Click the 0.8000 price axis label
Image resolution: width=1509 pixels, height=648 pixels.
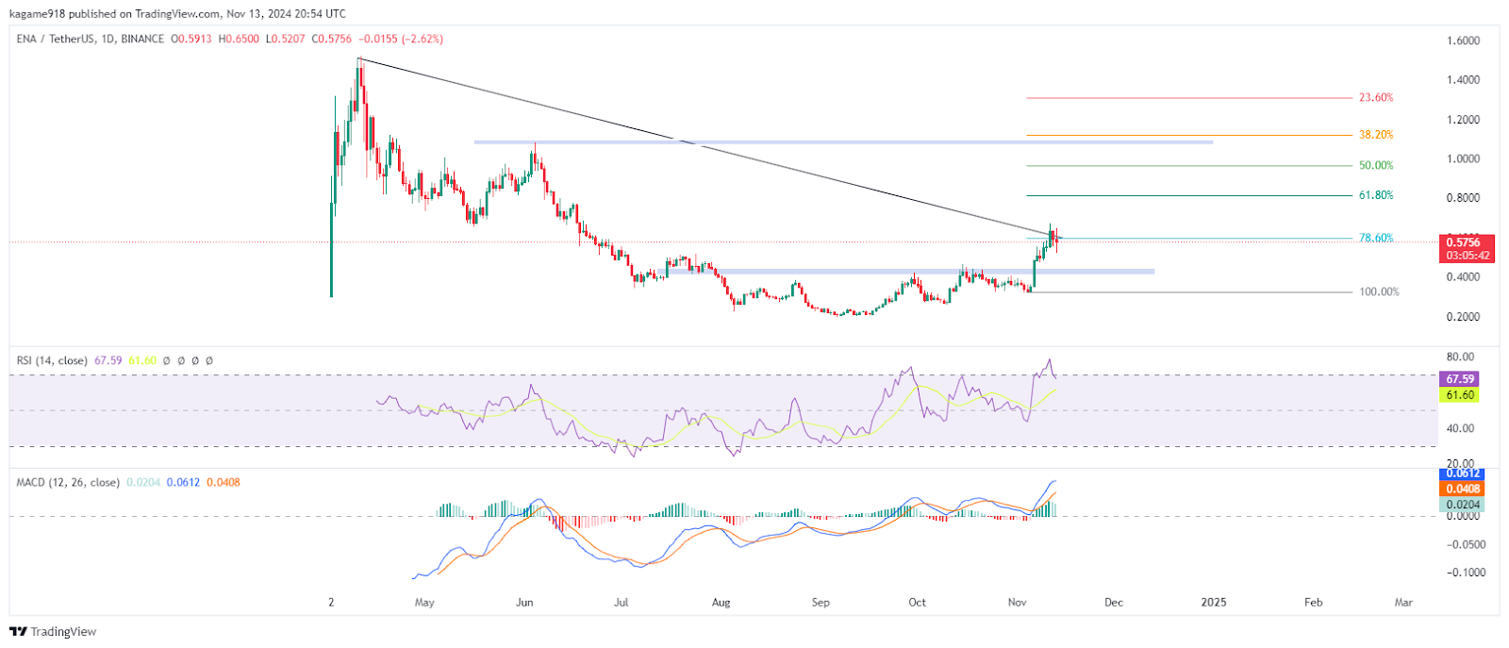click(x=1463, y=198)
